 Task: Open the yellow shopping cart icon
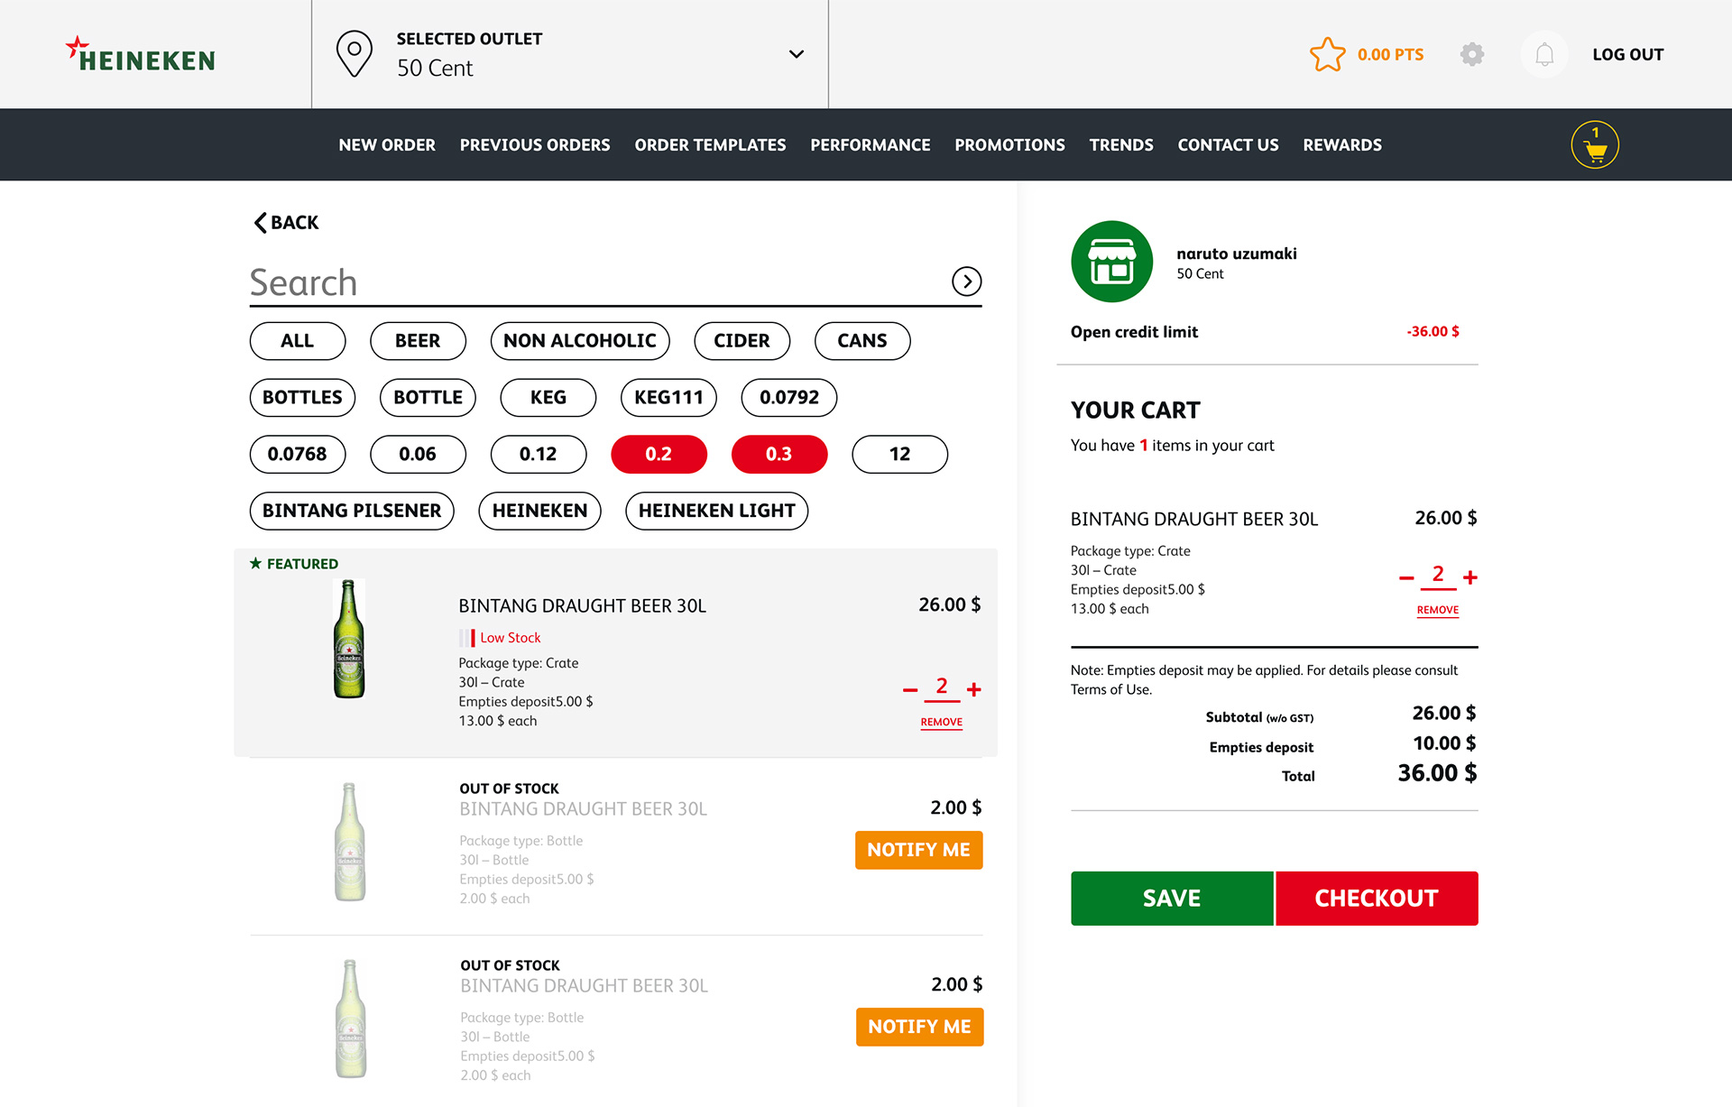(1595, 145)
